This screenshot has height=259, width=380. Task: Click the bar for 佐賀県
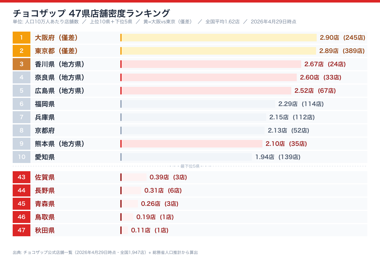[x=133, y=177]
